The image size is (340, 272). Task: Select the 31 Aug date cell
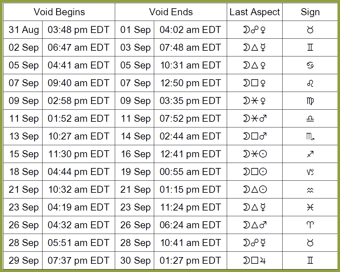pyautogui.click(x=23, y=30)
